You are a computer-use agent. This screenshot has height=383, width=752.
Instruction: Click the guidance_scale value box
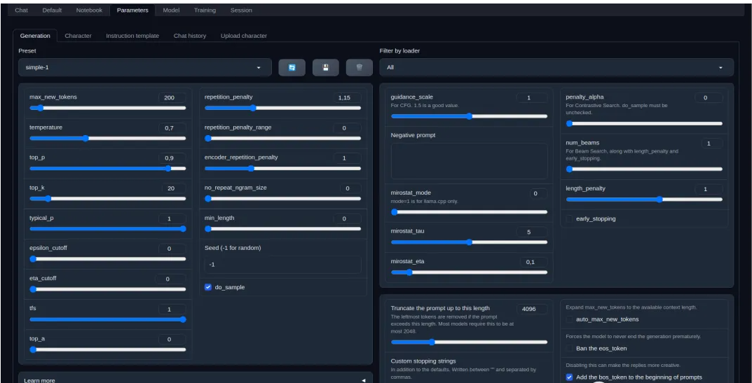(x=532, y=98)
